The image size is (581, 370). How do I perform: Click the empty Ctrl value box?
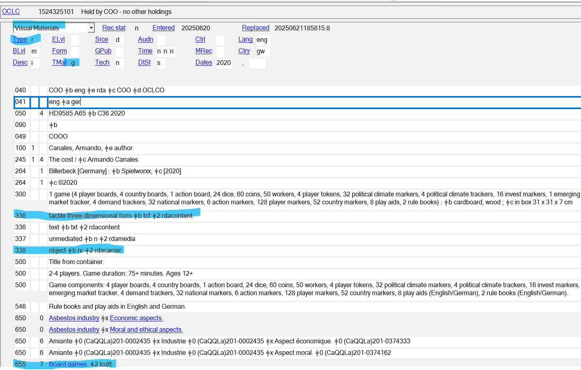coord(220,40)
